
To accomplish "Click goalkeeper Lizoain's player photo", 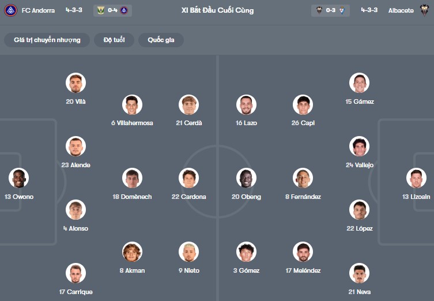I will coord(416,178).
